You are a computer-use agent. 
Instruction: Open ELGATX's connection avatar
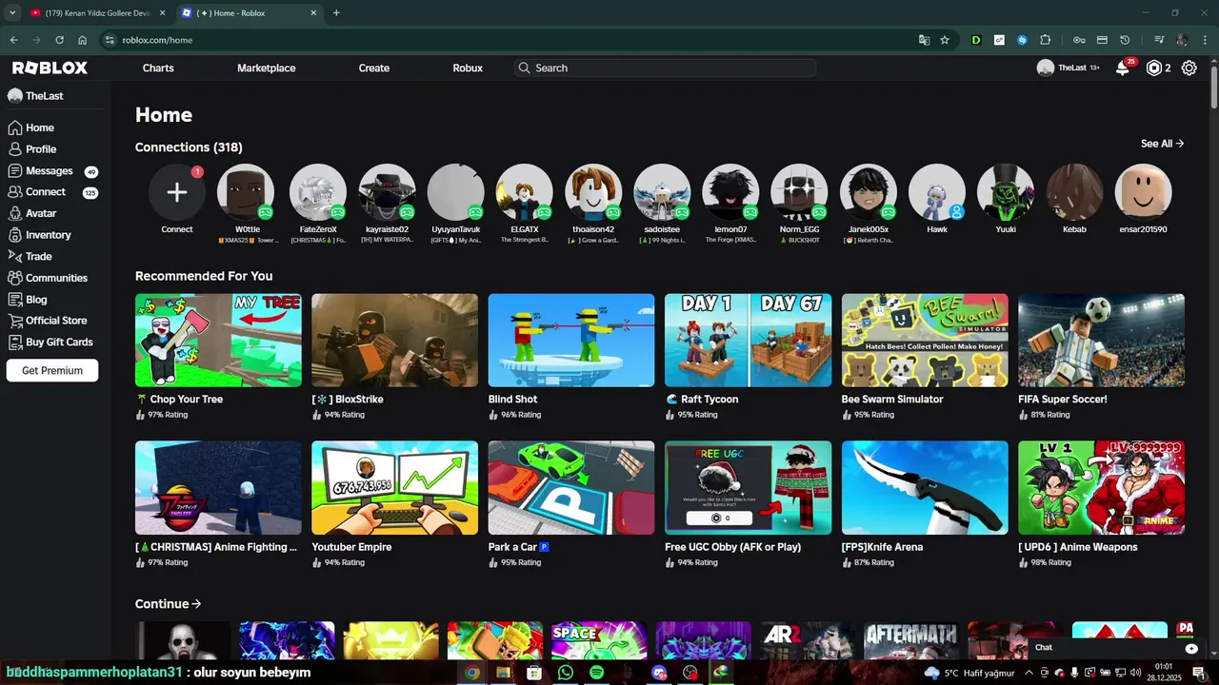tap(525, 193)
